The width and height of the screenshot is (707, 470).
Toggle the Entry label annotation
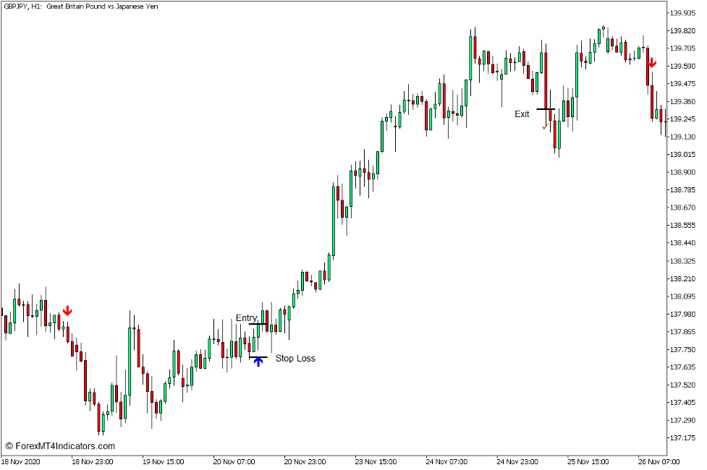pyautogui.click(x=245, y=318)
